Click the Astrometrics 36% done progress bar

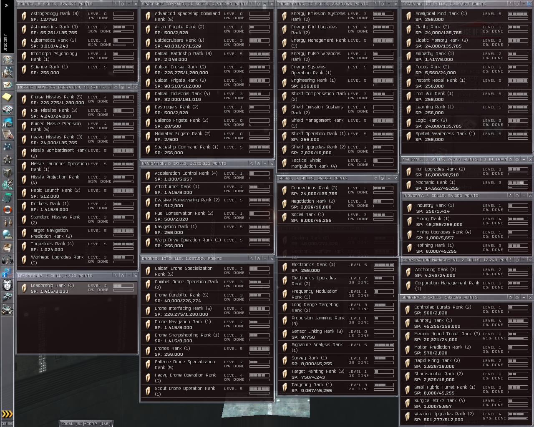click(x=123, y=31)
